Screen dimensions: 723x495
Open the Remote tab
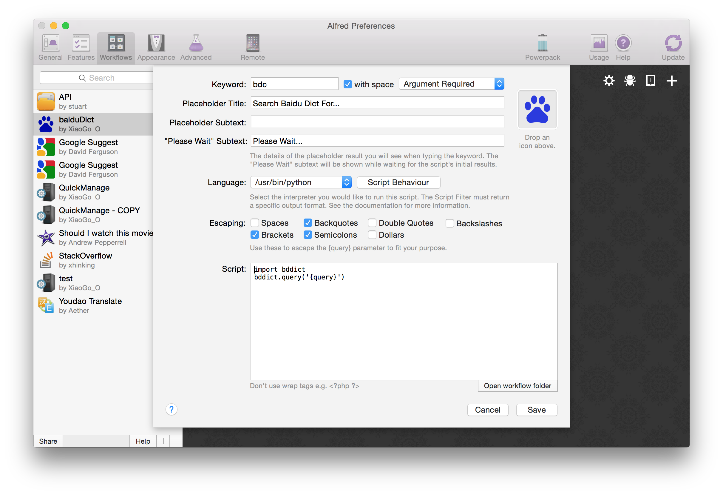(x=253, y=48)
